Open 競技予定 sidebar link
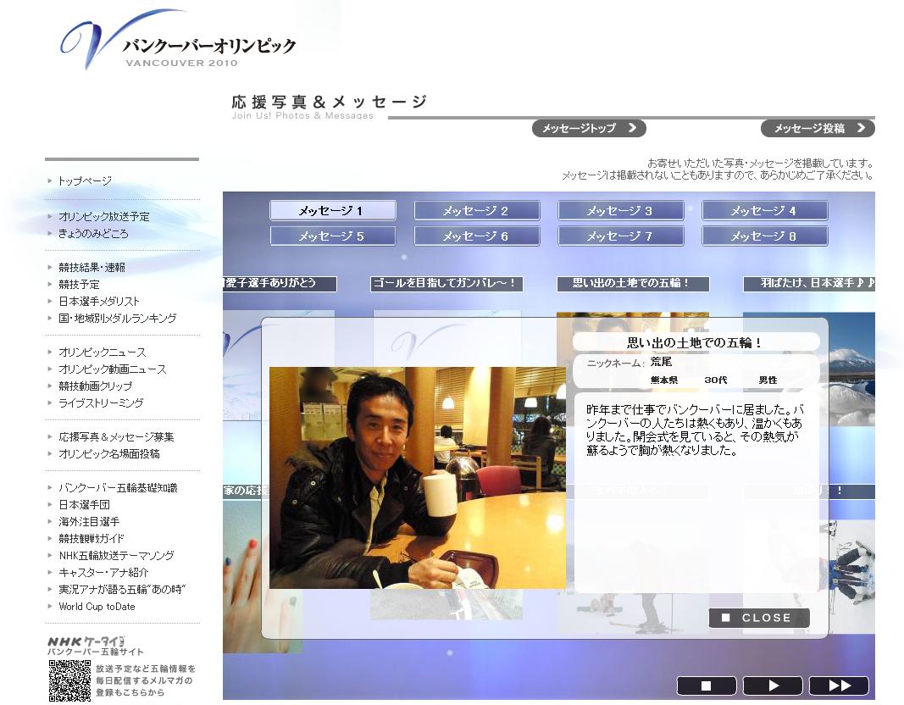The width and height of the screenshot is (904, 705). (79, 284)
